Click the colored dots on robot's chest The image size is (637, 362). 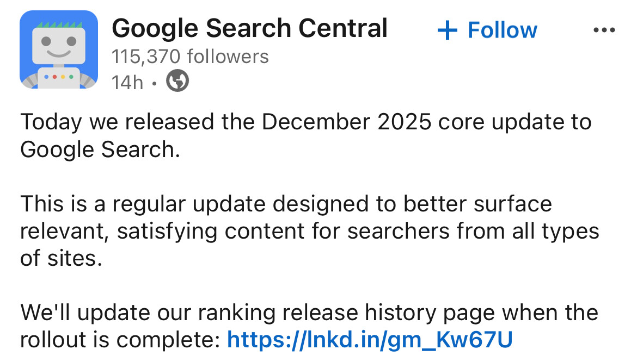click(x=59, y=77)
